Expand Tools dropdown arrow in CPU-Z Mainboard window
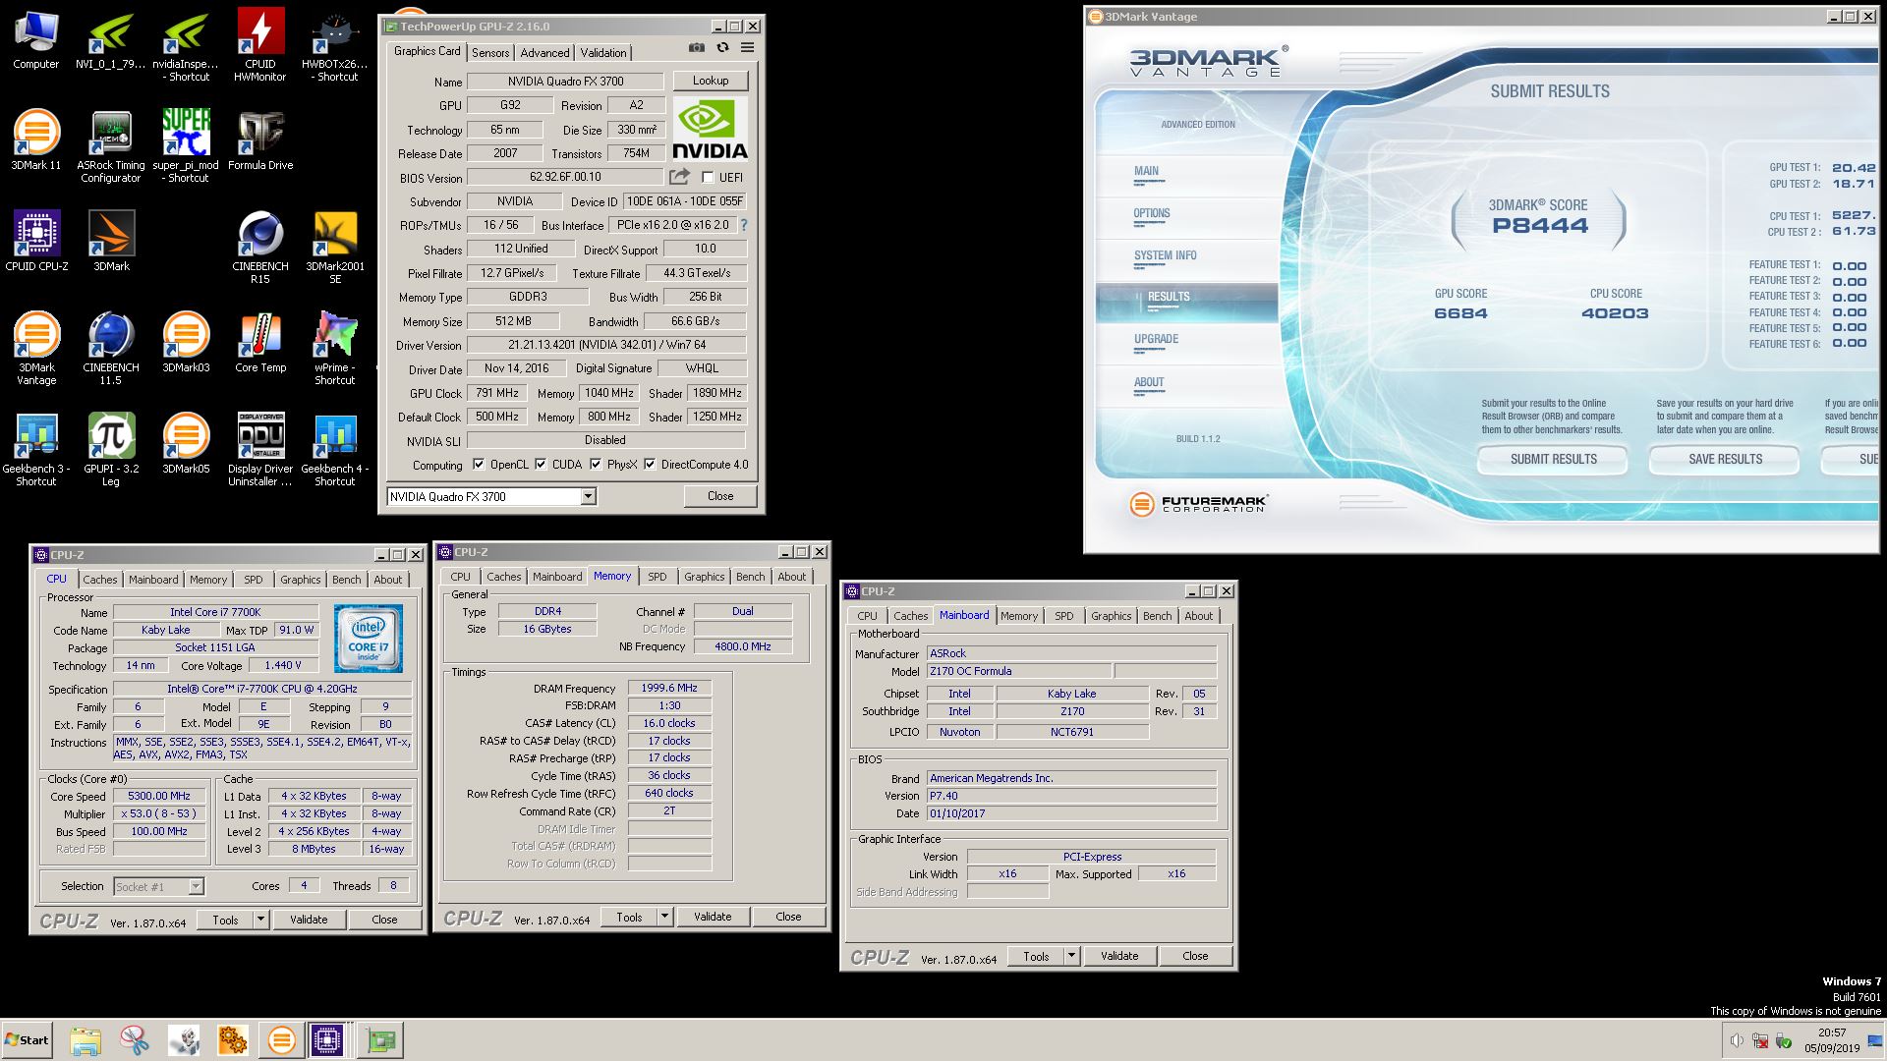The image size is (1887, 1061). click(1071, 956)
